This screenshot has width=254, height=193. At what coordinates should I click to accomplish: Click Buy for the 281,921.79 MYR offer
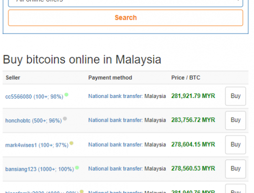click(x=235, y=96)
